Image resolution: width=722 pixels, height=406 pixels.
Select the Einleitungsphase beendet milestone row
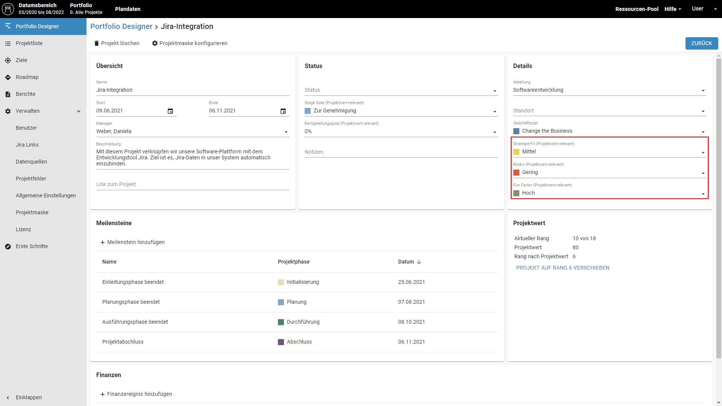tap(297, 282)
